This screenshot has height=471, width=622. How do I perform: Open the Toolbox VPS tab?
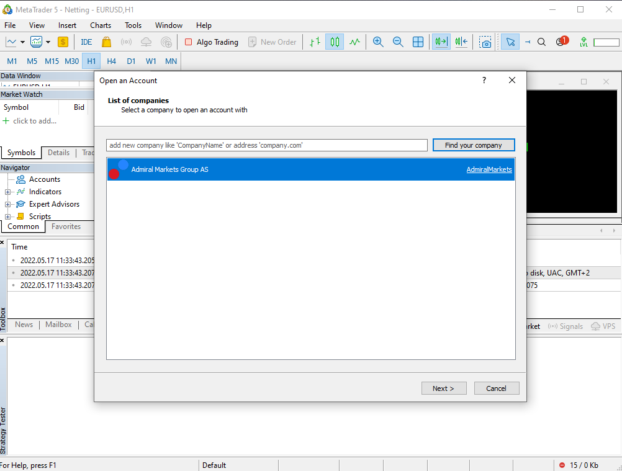click(x=603, y=326)
